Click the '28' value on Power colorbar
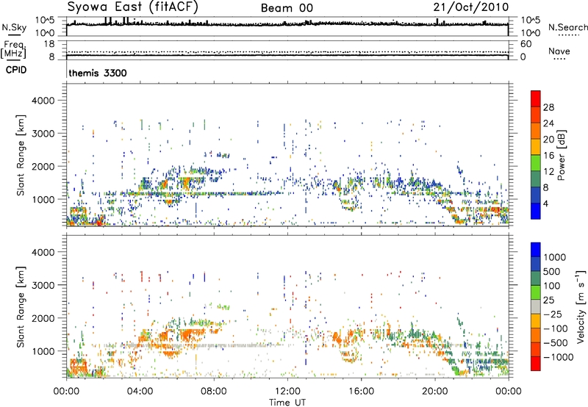The width and height of the screenshot is (588, 407). [x=548, y=107]
